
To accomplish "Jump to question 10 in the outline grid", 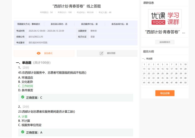I will point(185,64).
